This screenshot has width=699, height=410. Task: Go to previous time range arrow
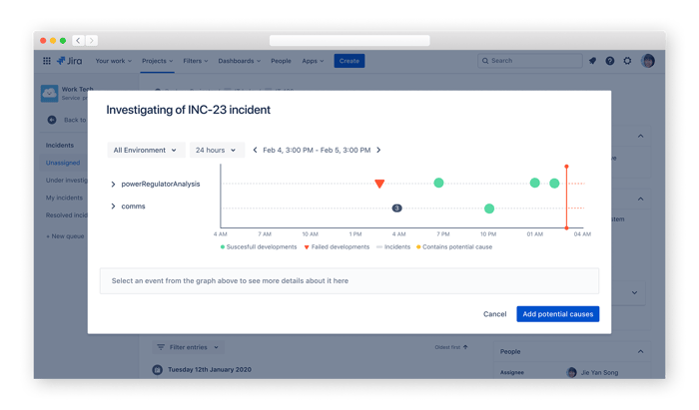[255, 150]
